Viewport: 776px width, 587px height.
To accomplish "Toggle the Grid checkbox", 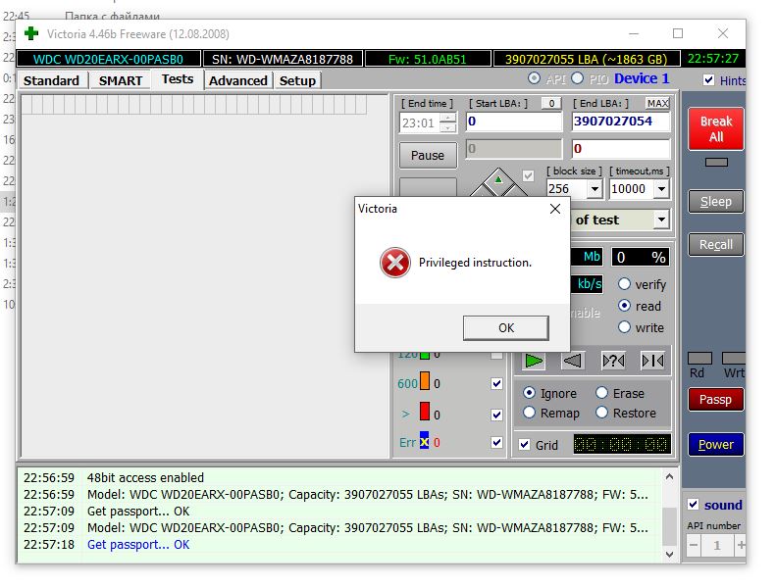I will [x=525, y=445].
